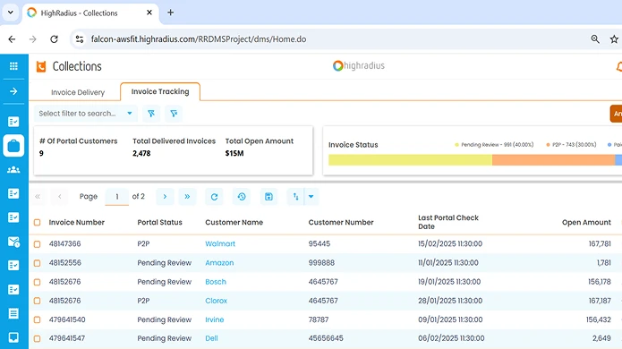Click the Last Portal Check Date header
622x349 pixels.
[448, 222]
